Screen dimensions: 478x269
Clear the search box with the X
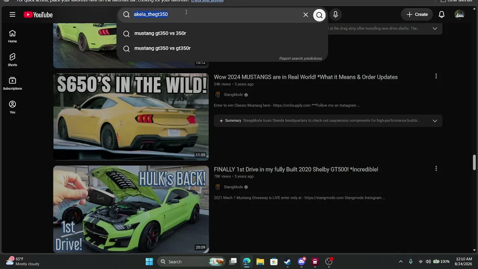coord(305,15)
